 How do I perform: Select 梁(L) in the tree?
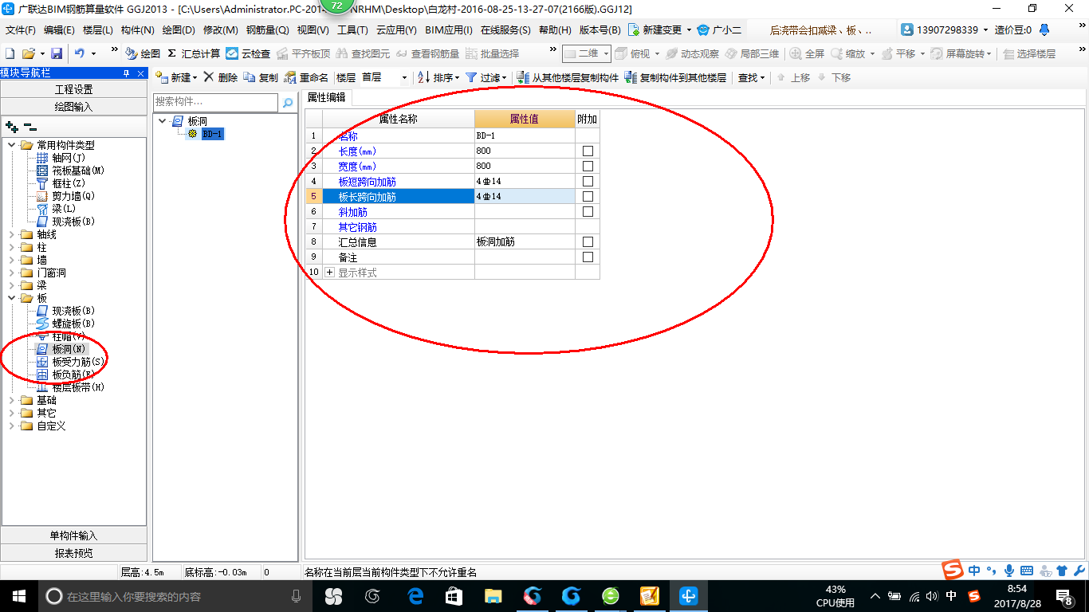[x=57, y=209]
